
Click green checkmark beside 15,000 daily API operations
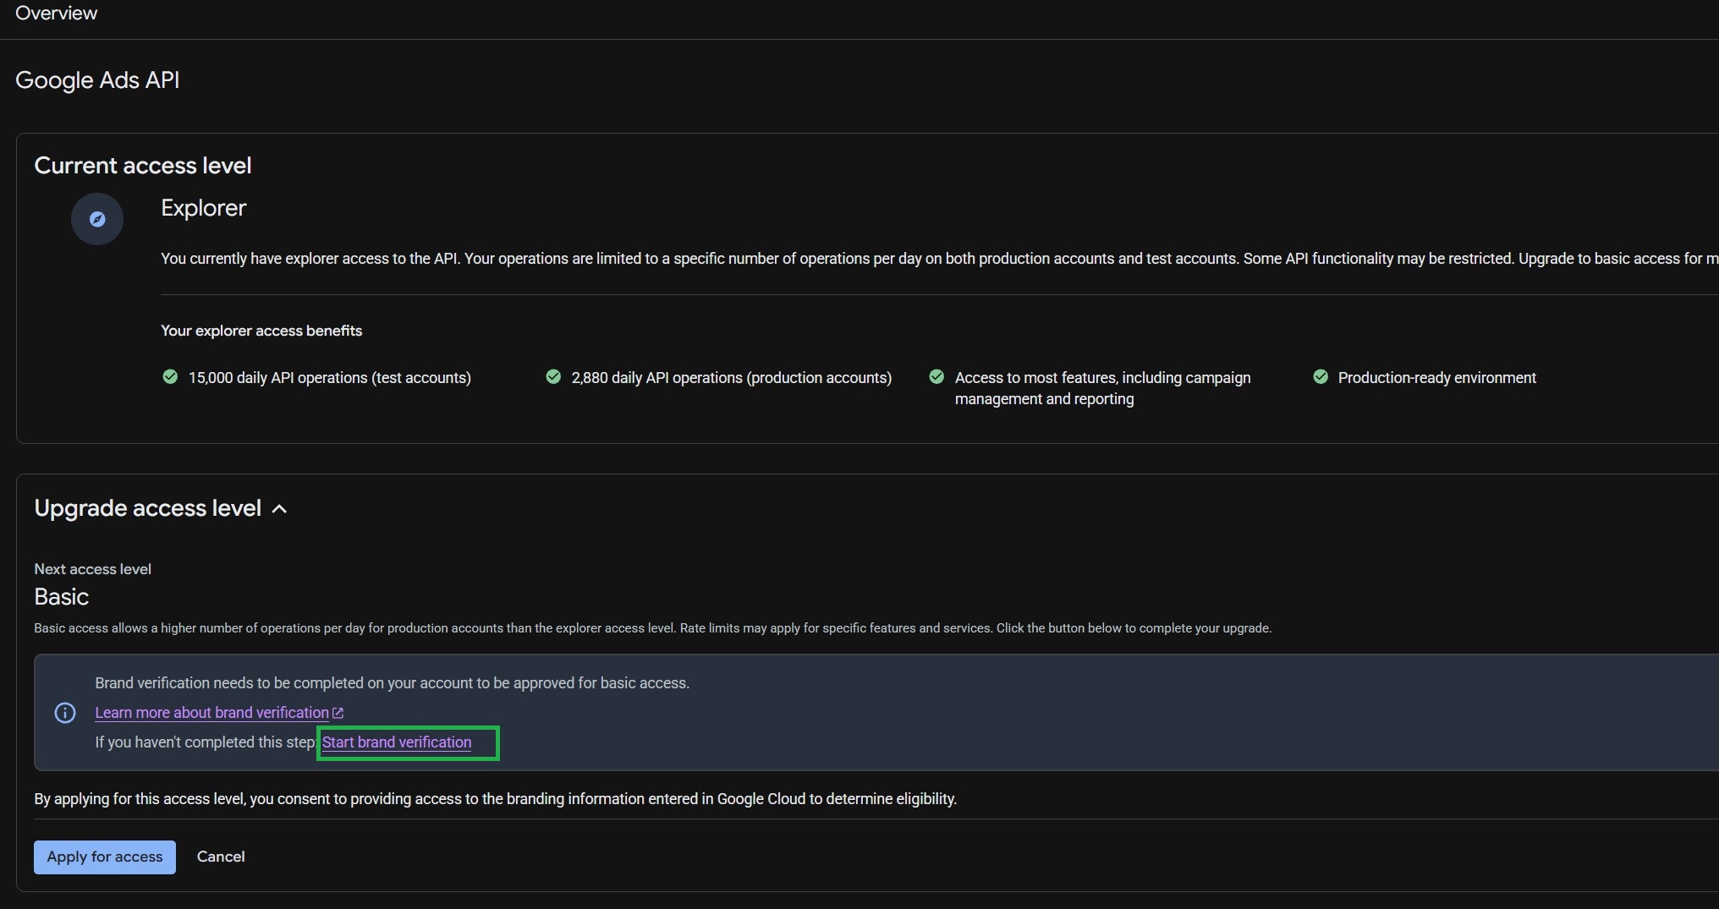pos(170,377)
